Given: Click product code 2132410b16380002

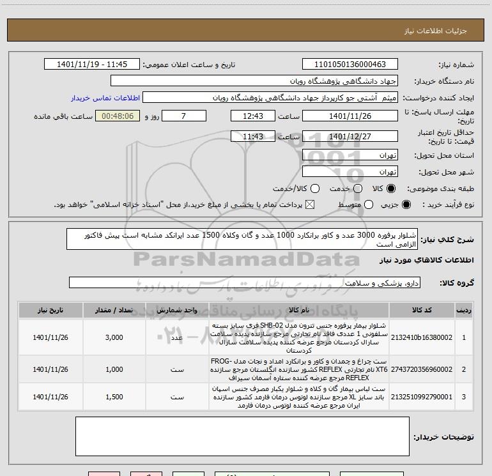Looking at the screenshot, I should [x=422, y=337].
